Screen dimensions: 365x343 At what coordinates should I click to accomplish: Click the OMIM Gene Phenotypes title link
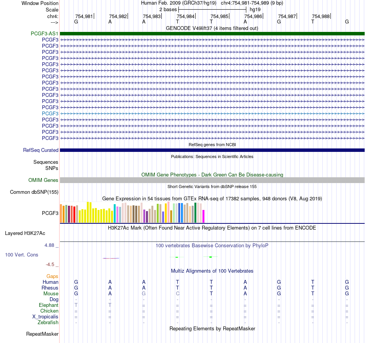[x=212, y=175]
